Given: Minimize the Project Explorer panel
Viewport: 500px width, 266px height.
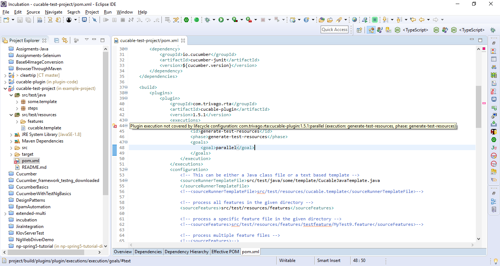Looking at the screenshot, I should (x=94, y=40).
